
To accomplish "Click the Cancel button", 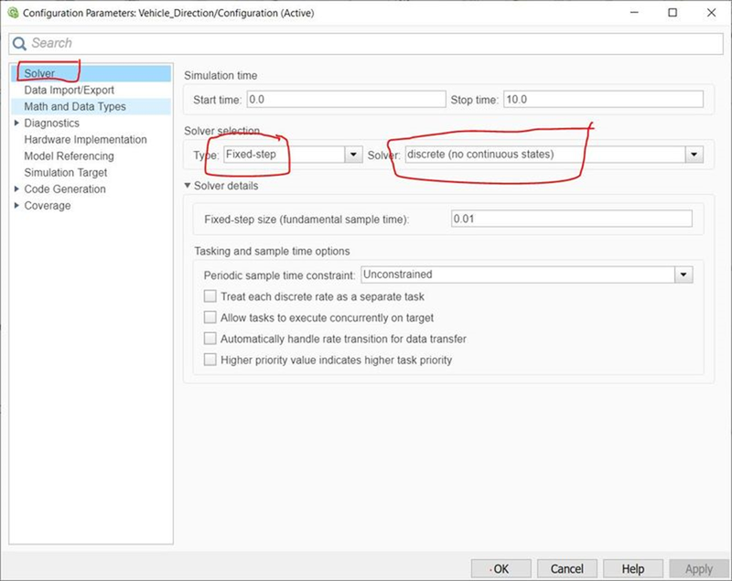I will tap(567, 569).
